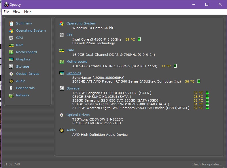The image size is (227, 168).
Task: Select RAM in the sidebar
Action: click(20, 45)
